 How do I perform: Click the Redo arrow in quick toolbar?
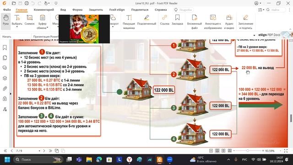tap(39, 3)
